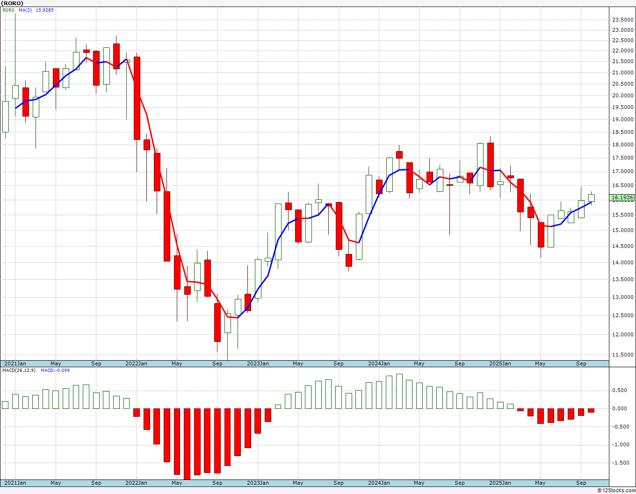Click the highlighted 16.1936 current price tag
Screen dimensions: 636x494
pos(622,198)
